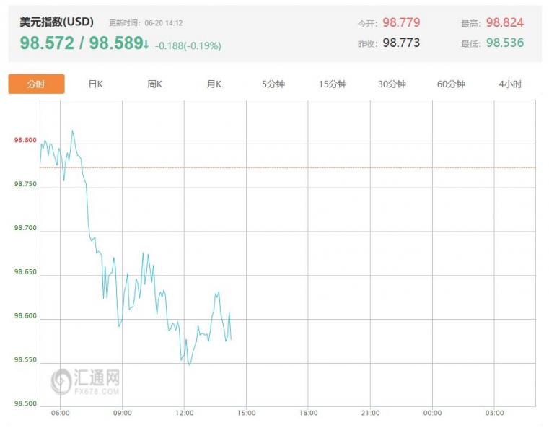Select the 15分钟 interval tab
The width and height of the screenshot is (549, 433).
333,84
